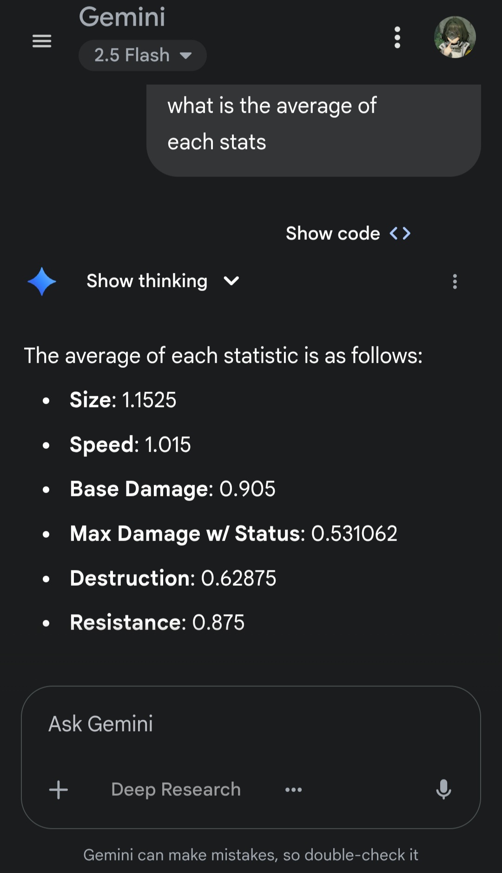Image resolution: width=502 pixels, height=873 pixels.
Task: Focus the "Ask Gemini" input field
Action: [251, 724]
